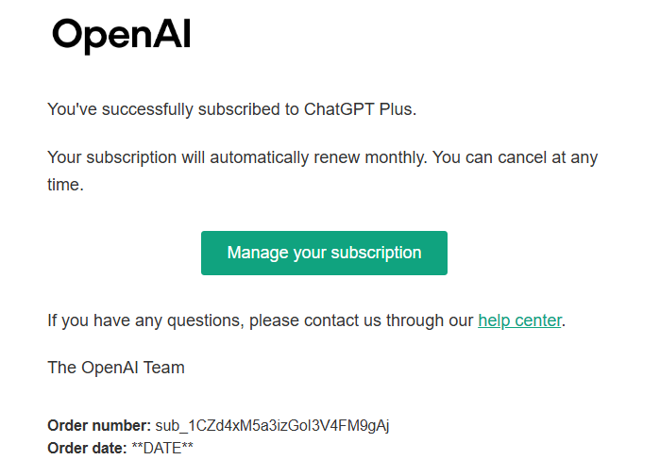660x476 pixels.
Task: Click the Order number label
Action: (99, 425)
